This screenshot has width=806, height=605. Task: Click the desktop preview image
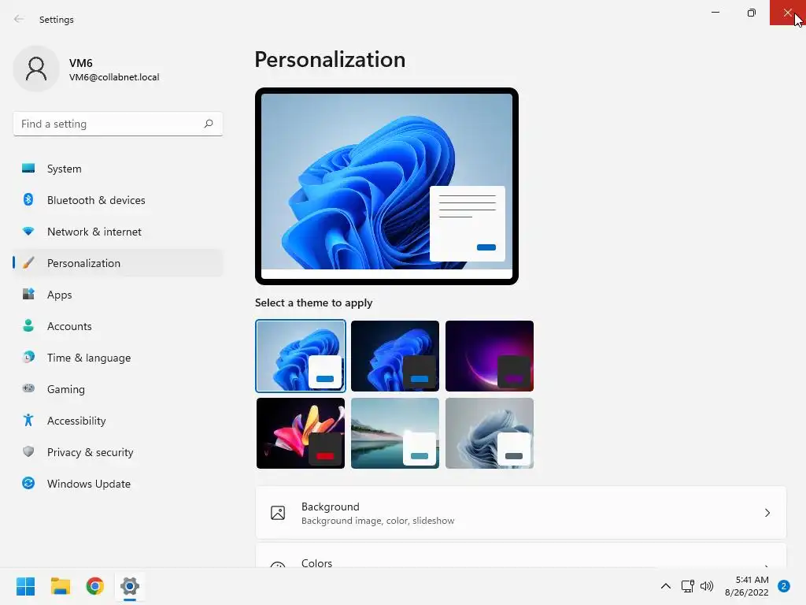(x=386, y=186)
